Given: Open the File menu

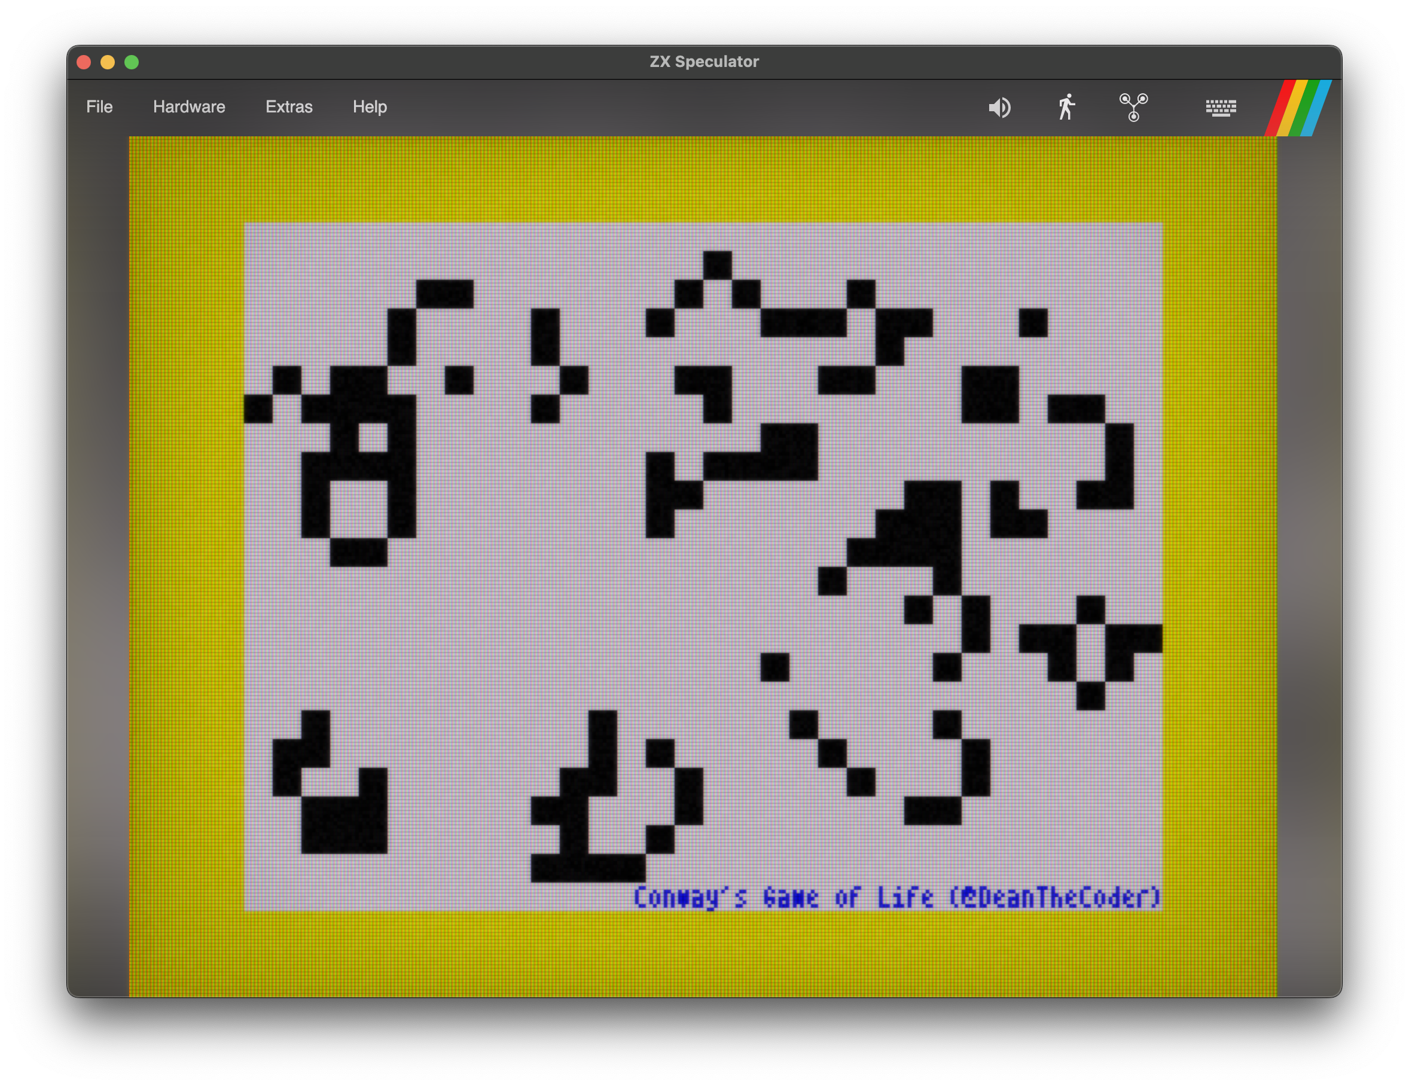Looking at the screenshot, I should click(99, 107).
